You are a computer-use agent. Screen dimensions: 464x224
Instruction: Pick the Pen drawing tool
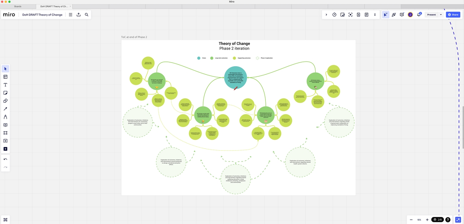(x=5, y=117)
